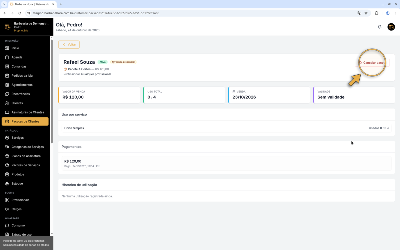This screenshot has width=400, height=250.
Task: Click the Ativo status badge
Action: pos(102,62)
